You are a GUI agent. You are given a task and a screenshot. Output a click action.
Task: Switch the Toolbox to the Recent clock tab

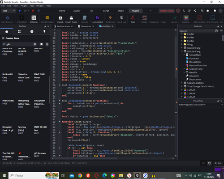pos(32,31)
